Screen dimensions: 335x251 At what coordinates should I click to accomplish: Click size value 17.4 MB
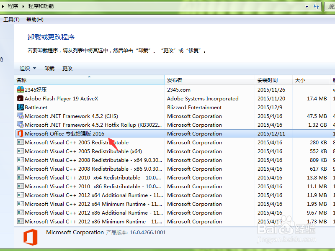pos(317,98)
